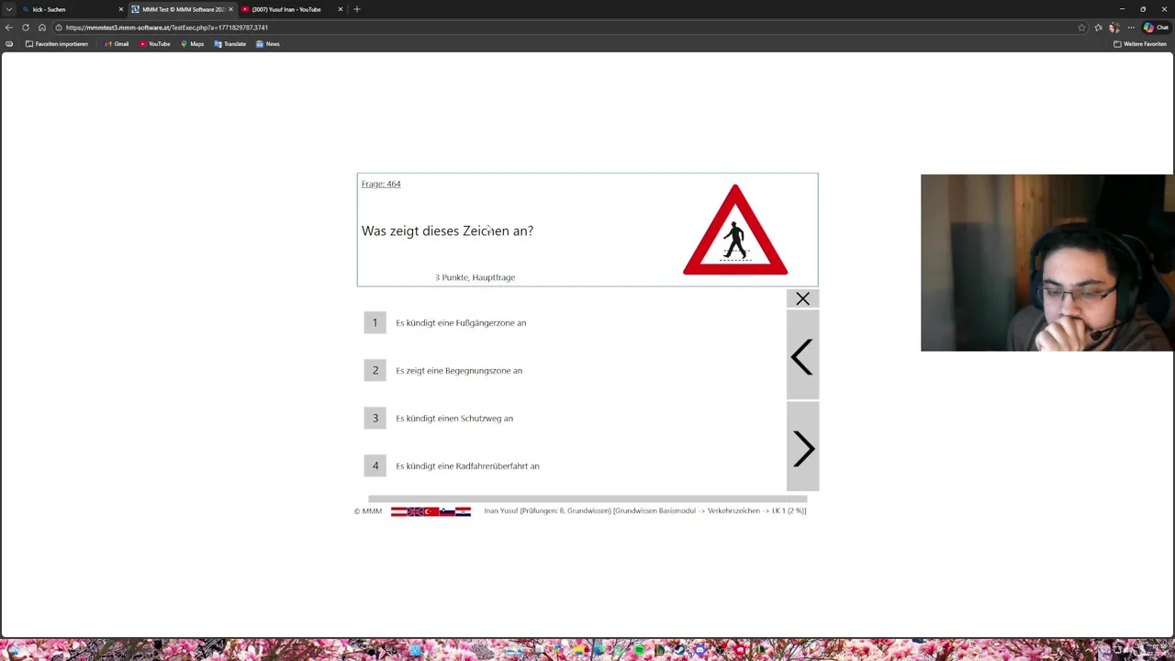Open 'Weitere Favoriten' folder
This screenshot has height=661, width=1175.
[1140, 44]
